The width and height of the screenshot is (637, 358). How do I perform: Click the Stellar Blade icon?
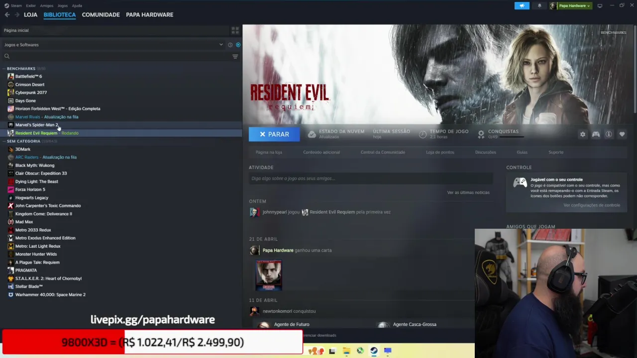coord(10,286)
